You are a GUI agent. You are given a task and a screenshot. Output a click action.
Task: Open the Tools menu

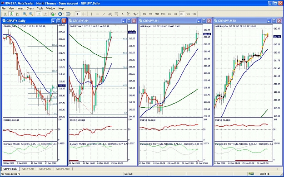pos(40,8)
